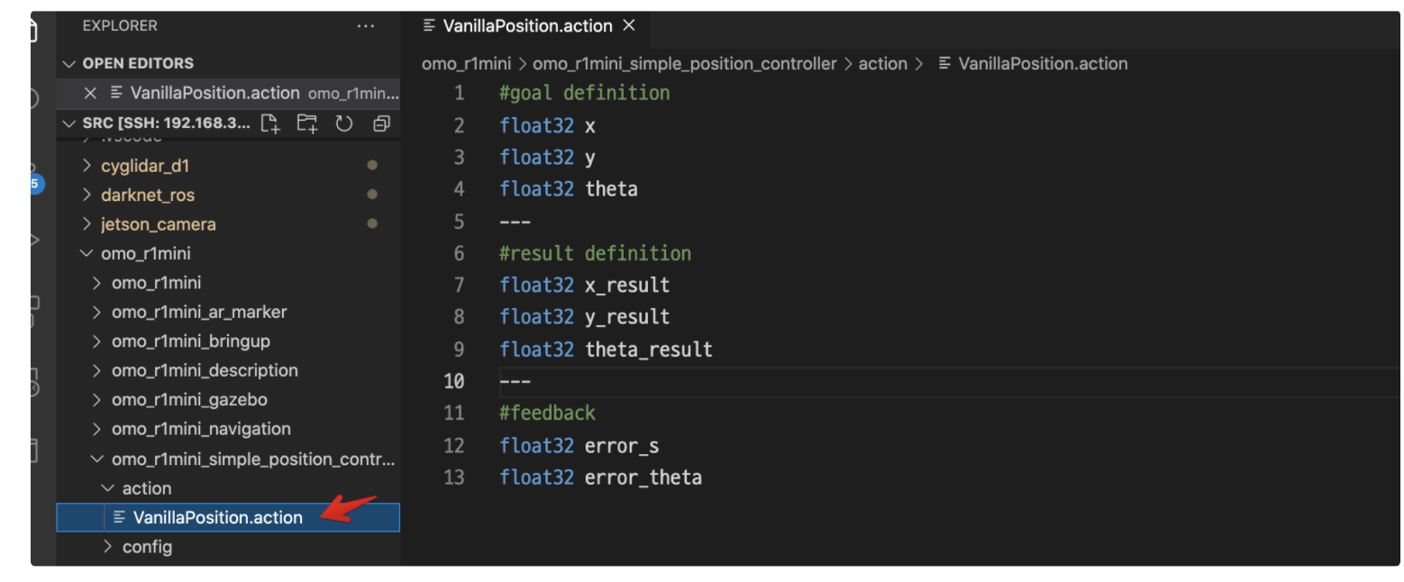Click the action breadcrumb segment
Viewport: 1404px width, 582px height.
(x=882, y=64)
